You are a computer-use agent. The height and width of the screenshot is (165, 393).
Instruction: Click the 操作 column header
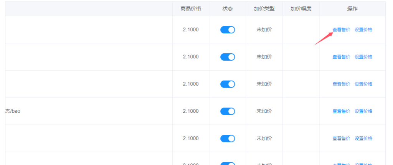(x=352, y=9)
